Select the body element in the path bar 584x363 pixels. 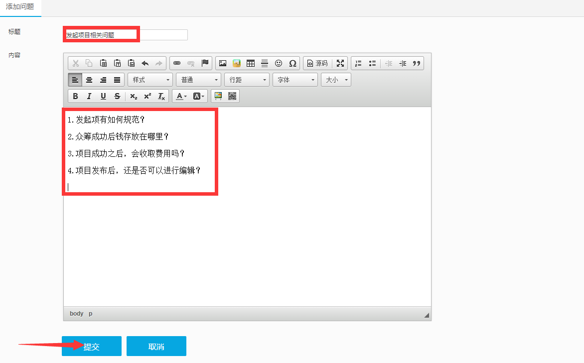pyautogui.click(x=76, y=314)
